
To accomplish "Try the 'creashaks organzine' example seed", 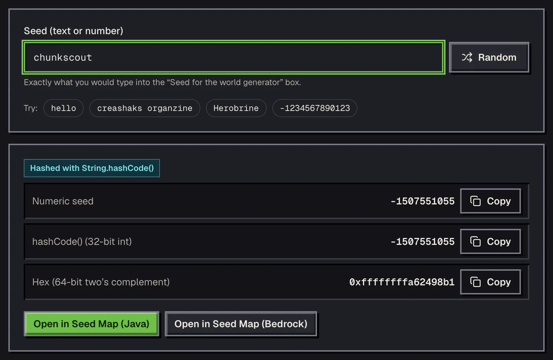I will (x=145, y=108).
